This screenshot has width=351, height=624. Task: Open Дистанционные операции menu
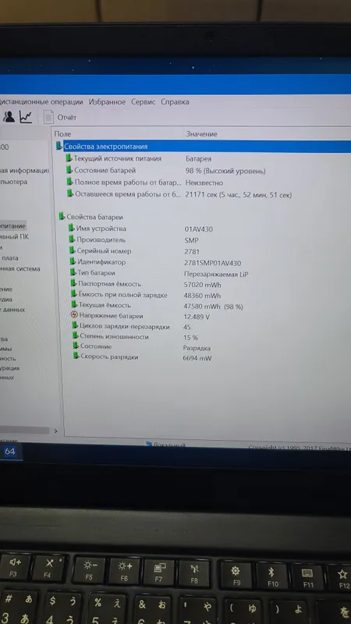41,102
